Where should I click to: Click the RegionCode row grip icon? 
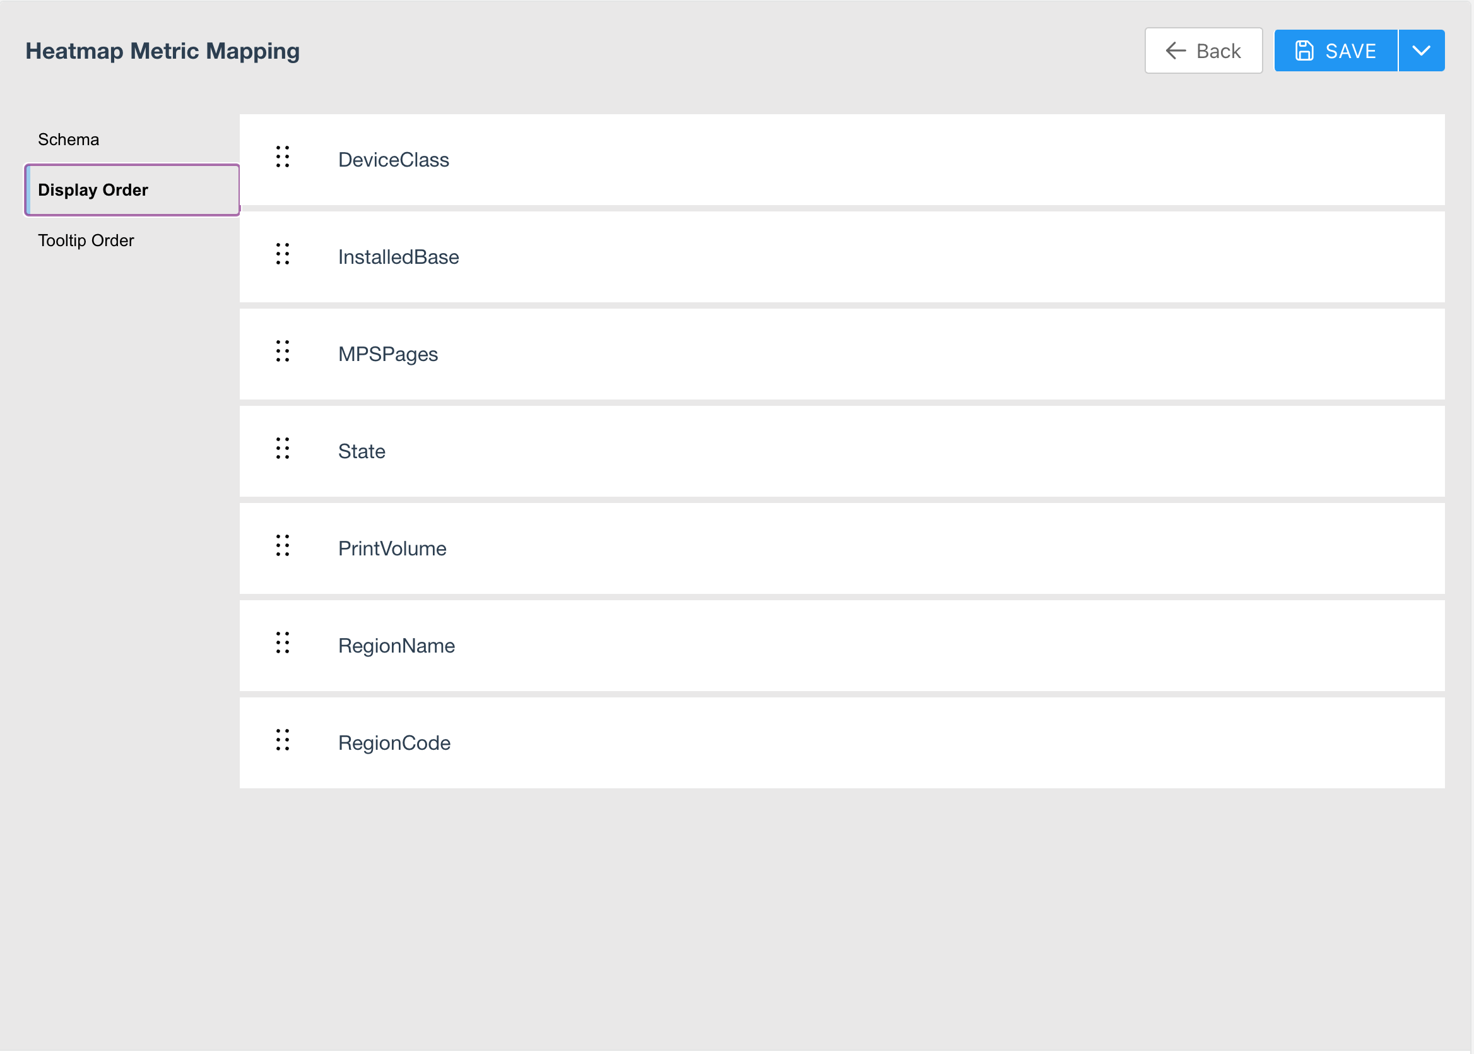pyautogui.click(x=282, y=740)
